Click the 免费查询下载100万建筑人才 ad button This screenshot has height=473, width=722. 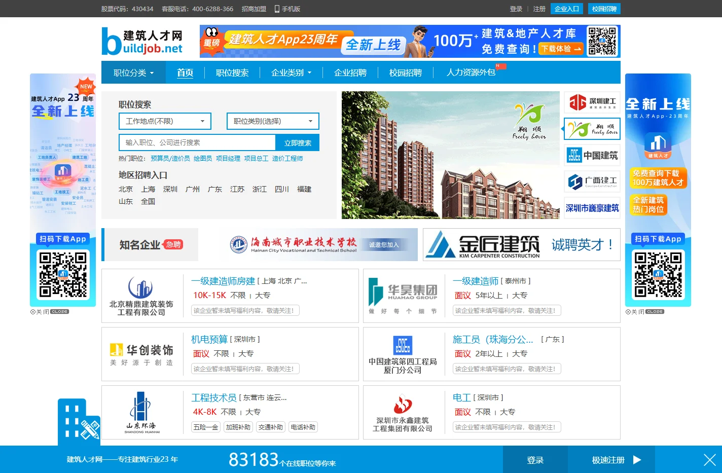(658, 178)
